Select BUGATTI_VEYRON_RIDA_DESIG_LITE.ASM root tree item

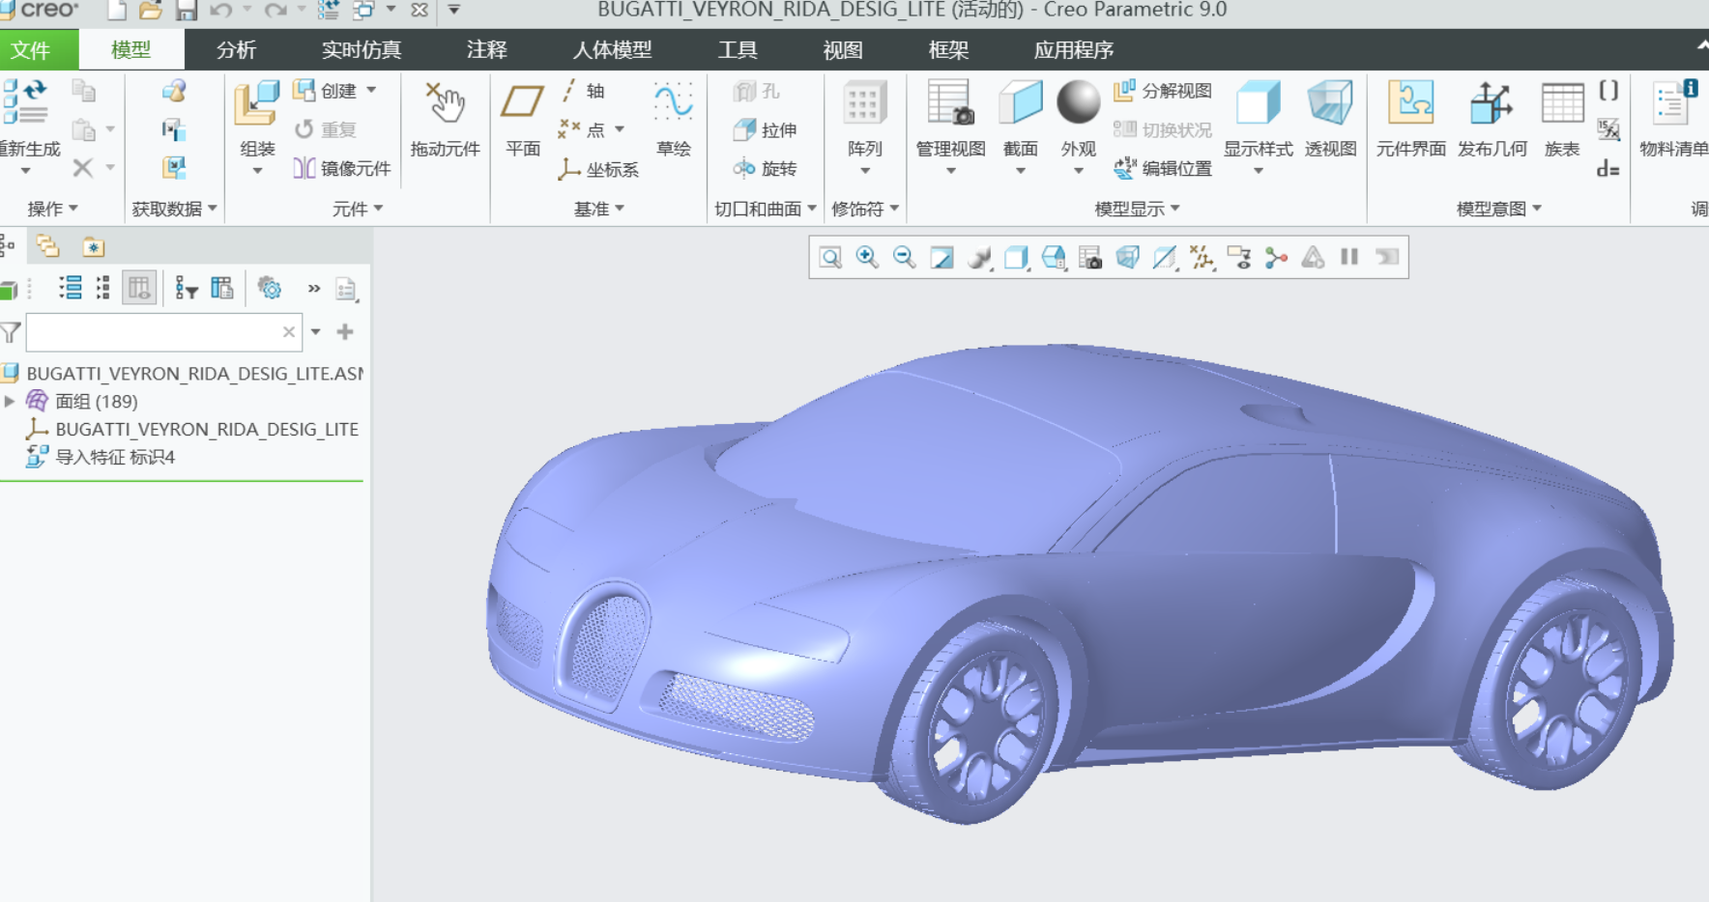184,373
